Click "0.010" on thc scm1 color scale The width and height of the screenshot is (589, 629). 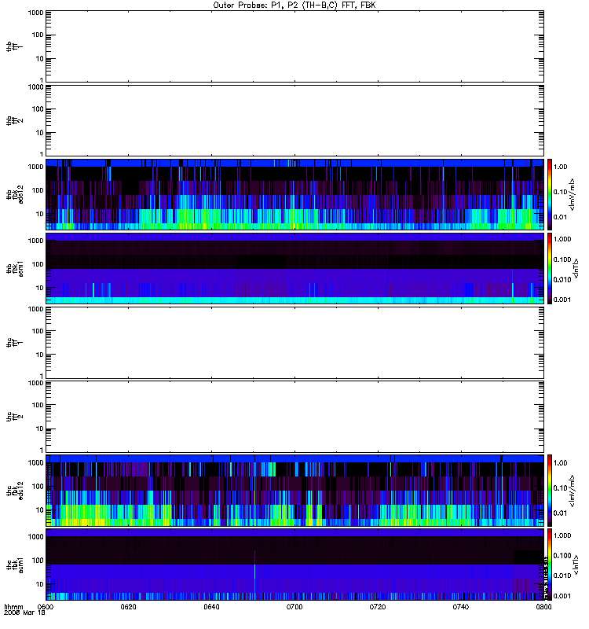(x=562, y=576)
